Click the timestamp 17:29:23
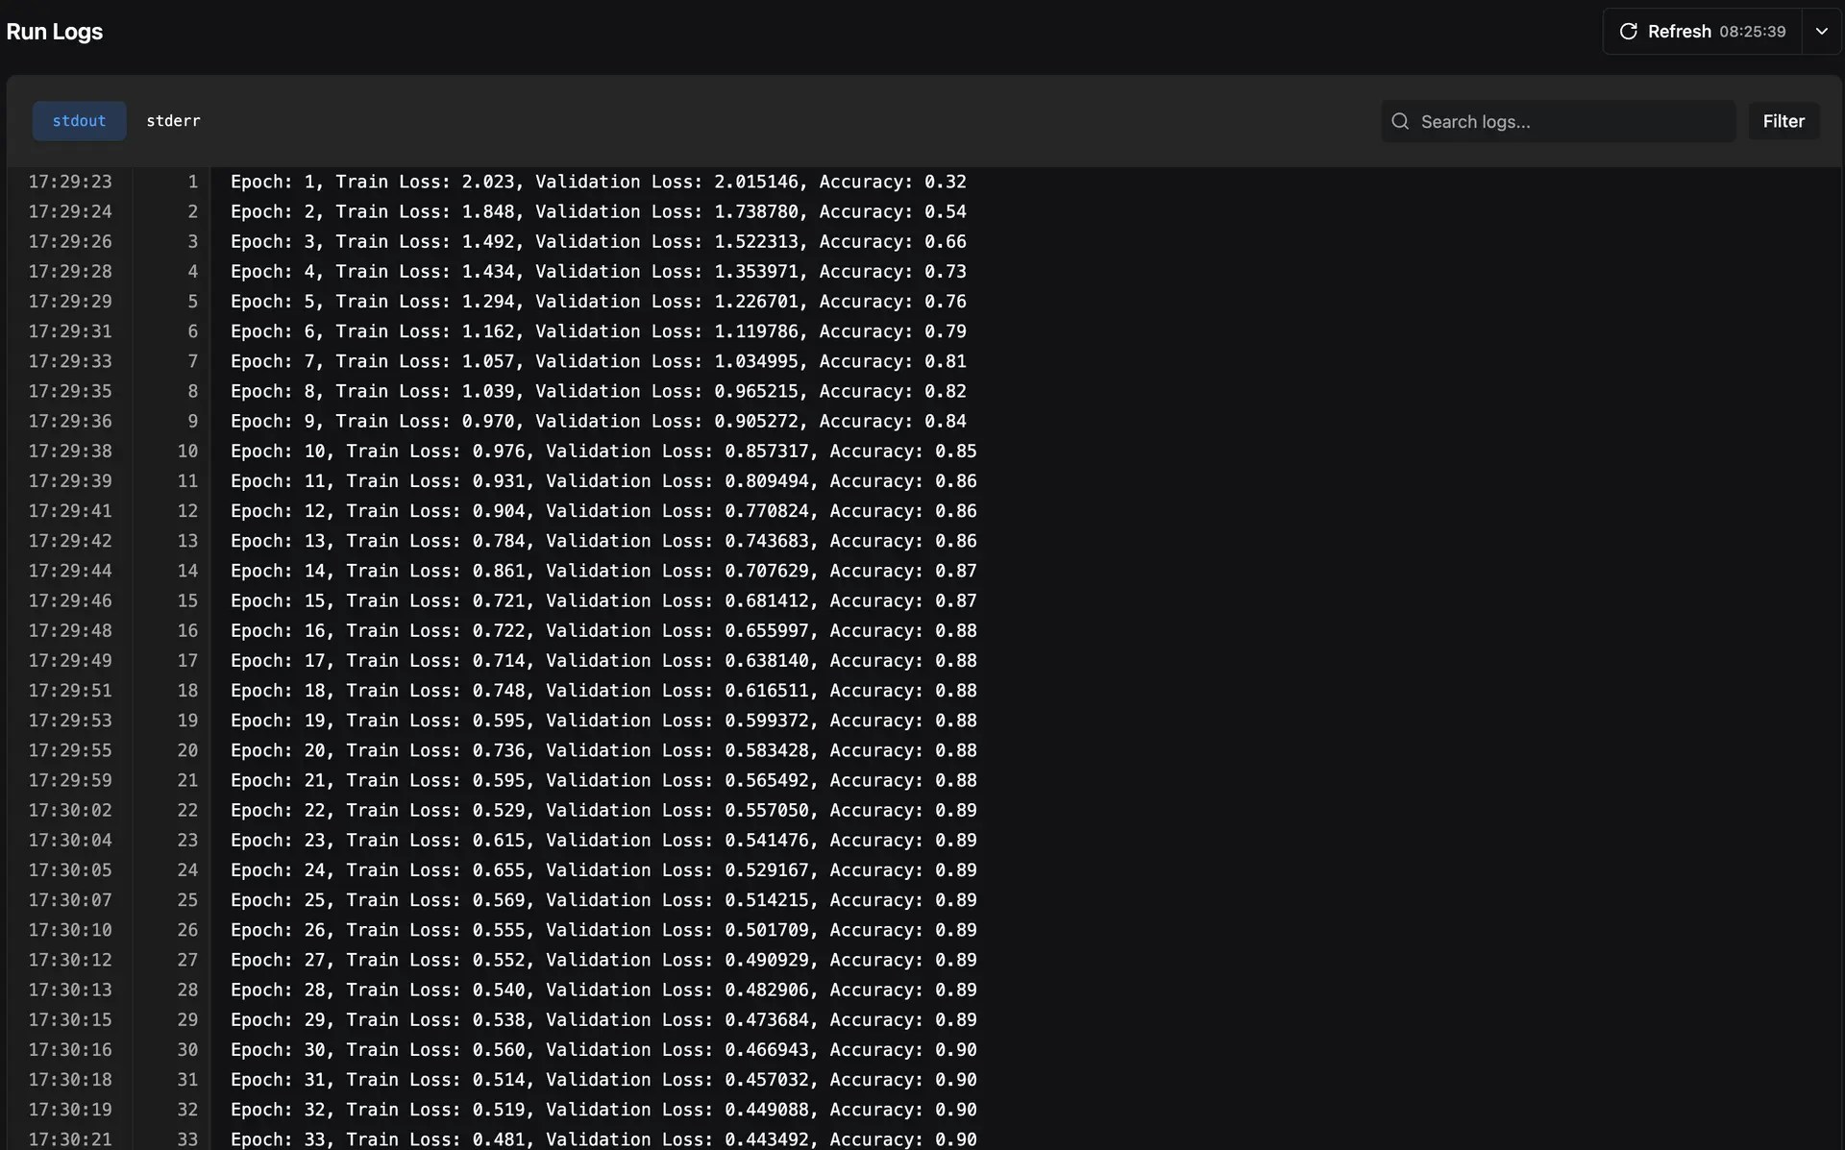Screen dimensions: 1845x1150 point(69,182)
